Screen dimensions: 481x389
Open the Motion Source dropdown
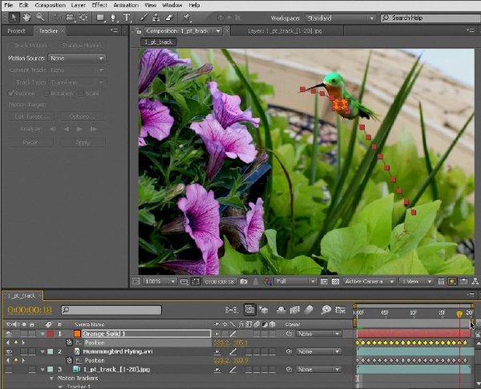(77, 58)
